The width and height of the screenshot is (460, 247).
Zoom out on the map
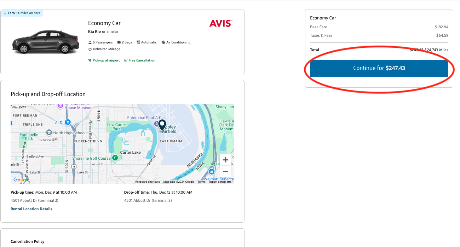(225, 171)
